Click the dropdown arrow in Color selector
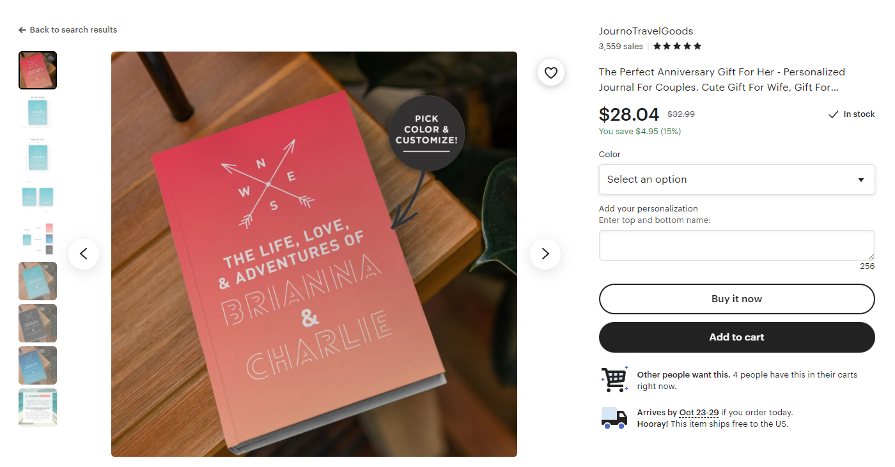The width and height of the screenshot is (895, 467). coord(861,180)
